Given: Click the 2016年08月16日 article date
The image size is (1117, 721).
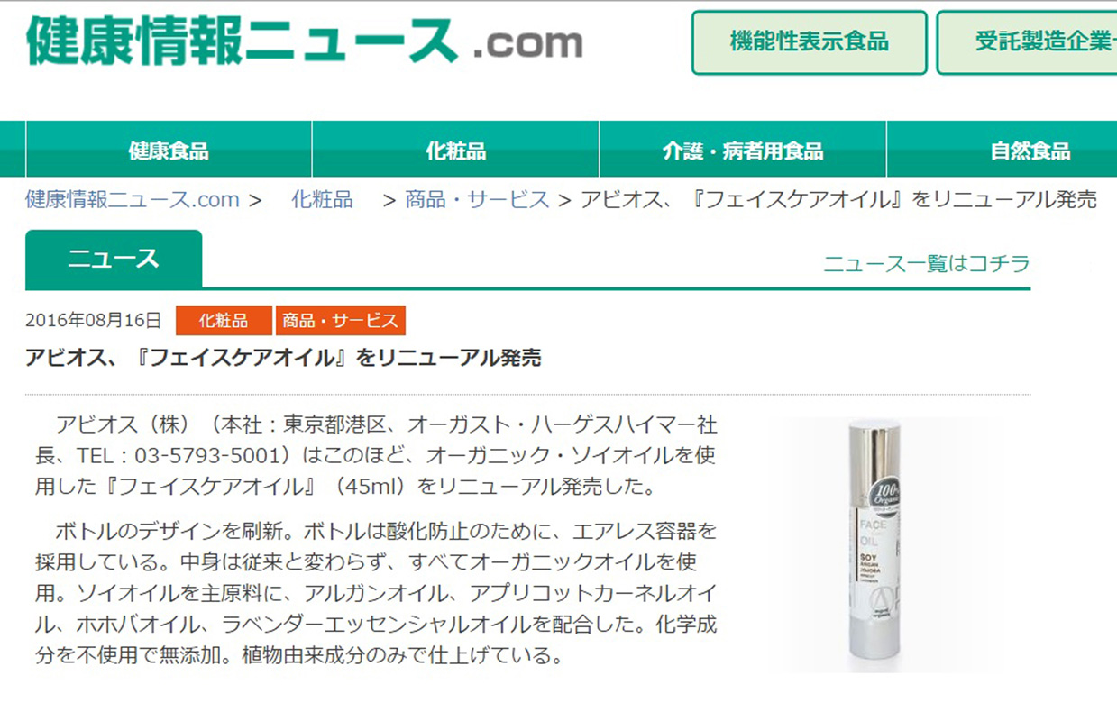Looking at the screenshot, I should pos(94,320).
